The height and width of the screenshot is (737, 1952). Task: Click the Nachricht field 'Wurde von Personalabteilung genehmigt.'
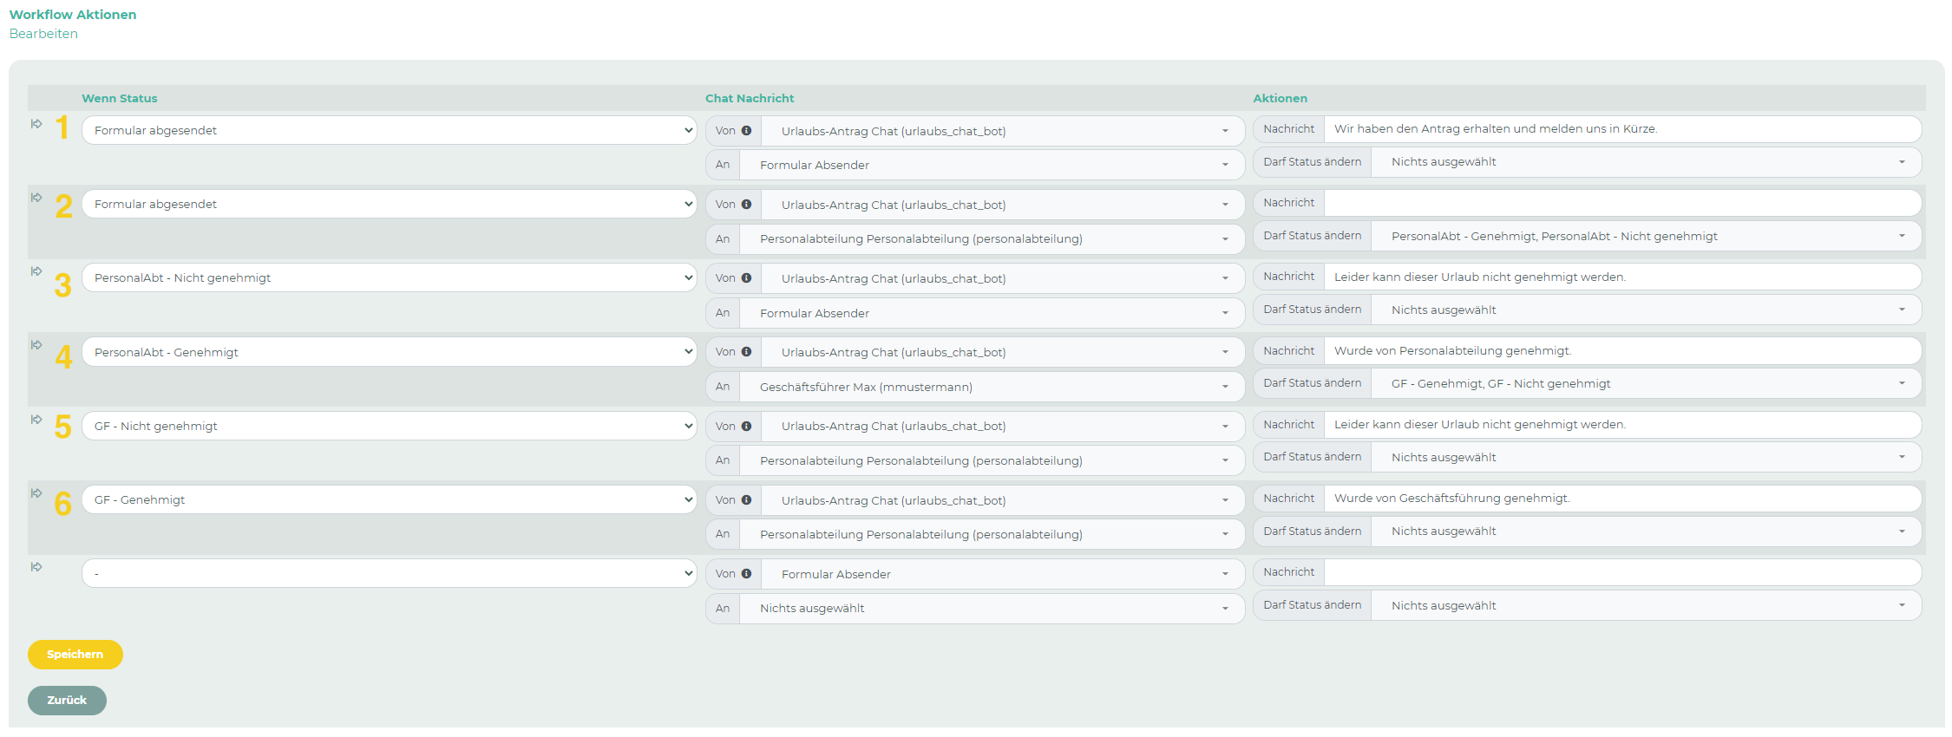click(x=1622, y=351)
